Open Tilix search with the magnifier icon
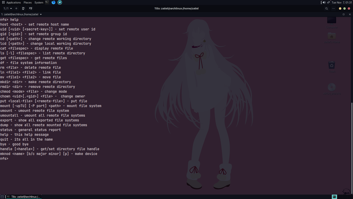 [x=326, y=9]
